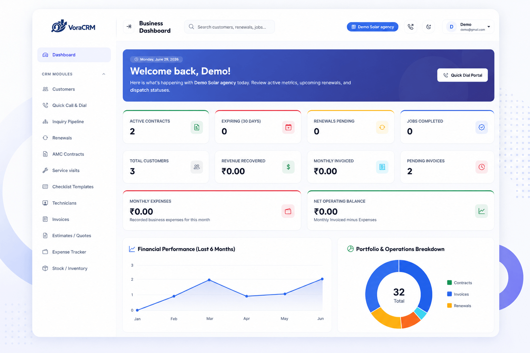This screenshot has width=530, height=353.
Task: Collapse sidebar with the arrow toggle icon
Action: click(x=129, y=27)
